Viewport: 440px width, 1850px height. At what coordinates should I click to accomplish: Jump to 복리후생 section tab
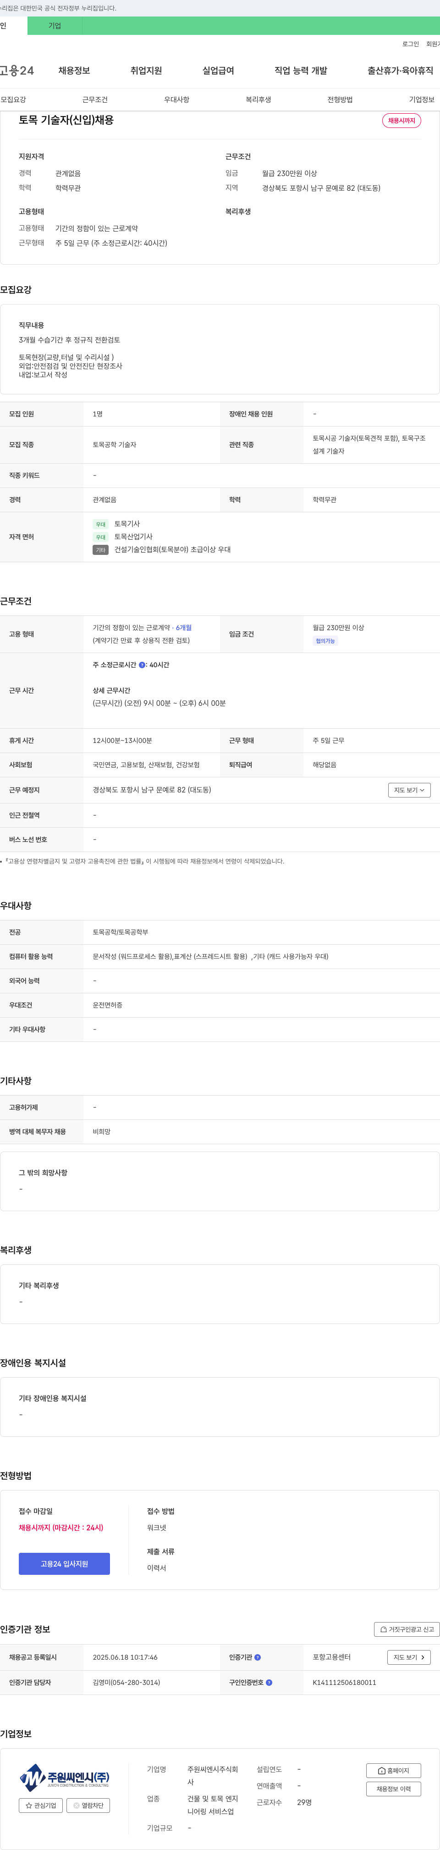click(258, 100)
